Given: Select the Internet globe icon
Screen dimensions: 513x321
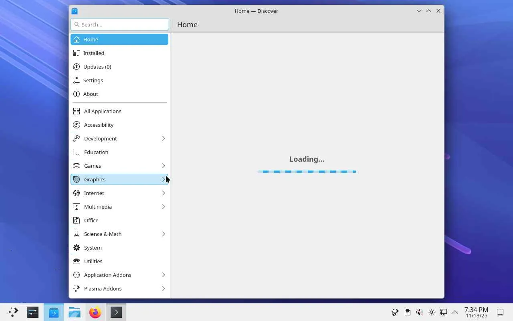Looking at the screenshot, I should click(77, 193).
